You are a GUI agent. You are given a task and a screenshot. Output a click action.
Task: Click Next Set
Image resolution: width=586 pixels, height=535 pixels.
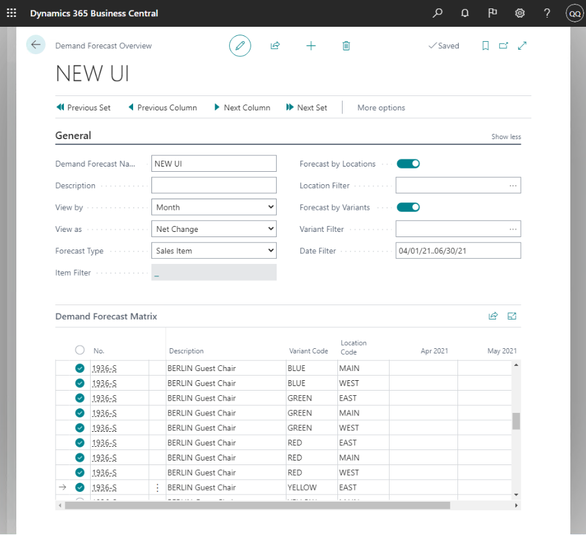click(x=307, y=108)
